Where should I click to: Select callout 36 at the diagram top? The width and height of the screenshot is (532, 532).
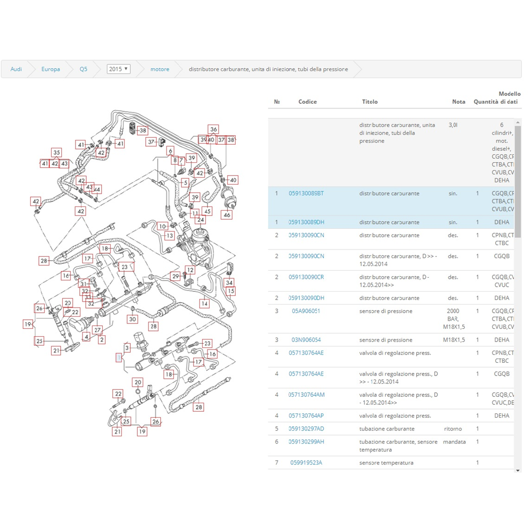point(213,129)
